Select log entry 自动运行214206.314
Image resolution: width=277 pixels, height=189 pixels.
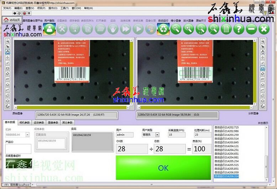tap(226, 176)
